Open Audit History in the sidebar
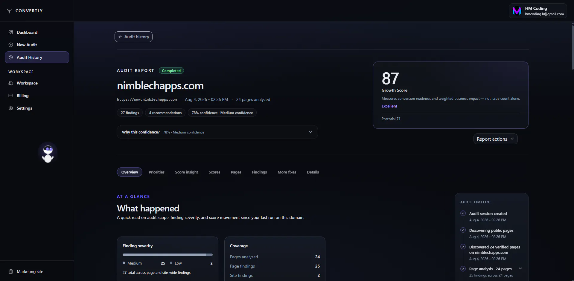This screenshot has width=574, height=281. click(37, 57)
